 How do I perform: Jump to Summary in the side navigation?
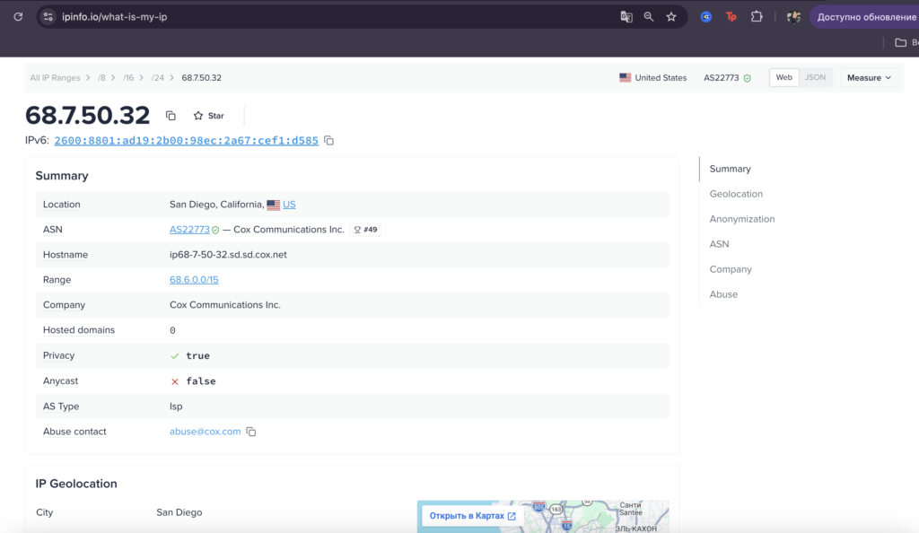point(730,169)
